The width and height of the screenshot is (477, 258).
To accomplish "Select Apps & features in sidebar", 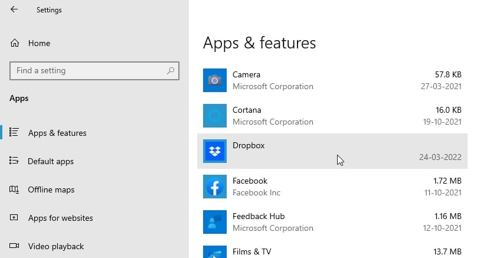I will pyautogui.click(x=57, y=133).
